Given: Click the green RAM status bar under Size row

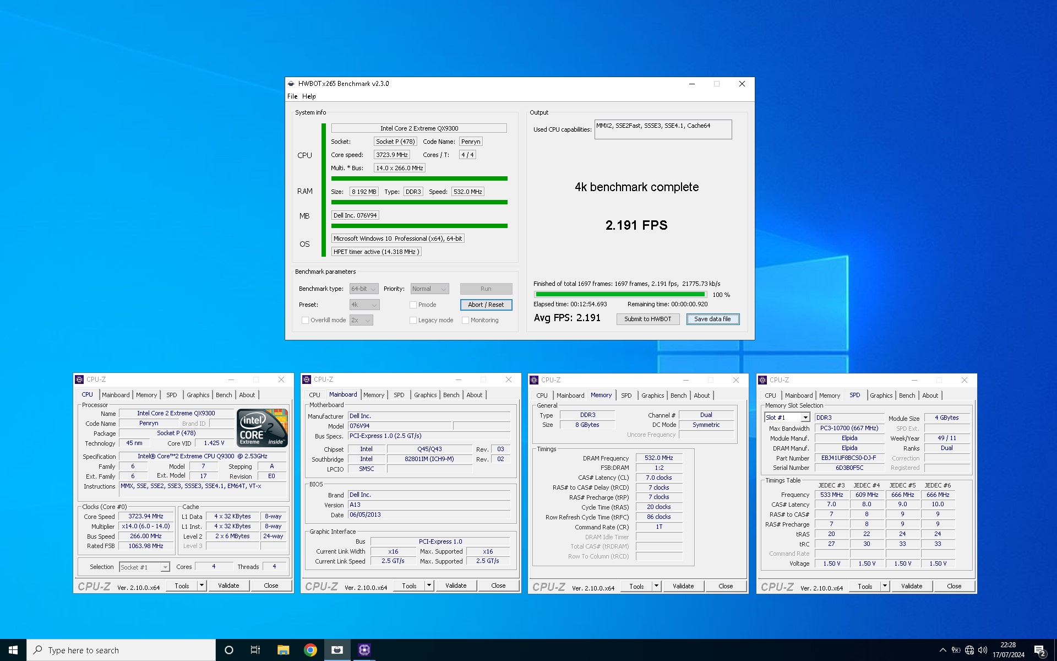Looking at the screenshot, I should (419, 202).
